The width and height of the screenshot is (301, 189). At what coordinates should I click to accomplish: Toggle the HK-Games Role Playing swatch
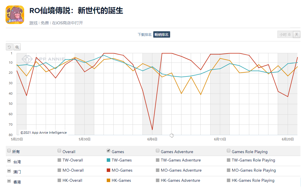(x=228, y=180)
